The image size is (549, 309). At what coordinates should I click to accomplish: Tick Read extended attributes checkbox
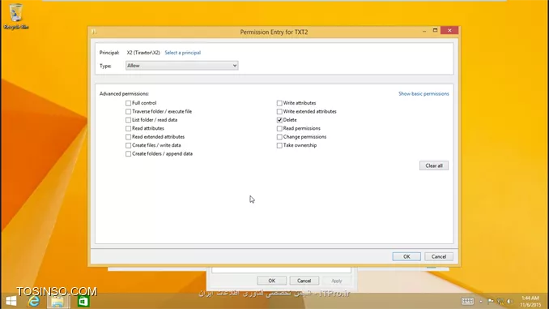point(128,137)
